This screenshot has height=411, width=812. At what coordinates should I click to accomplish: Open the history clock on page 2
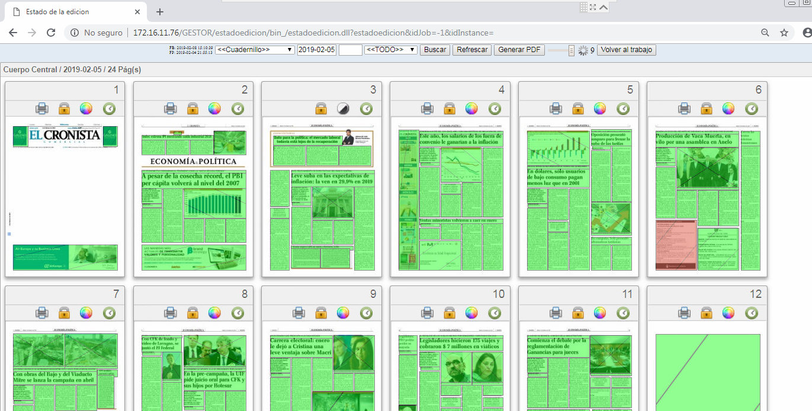237,108
